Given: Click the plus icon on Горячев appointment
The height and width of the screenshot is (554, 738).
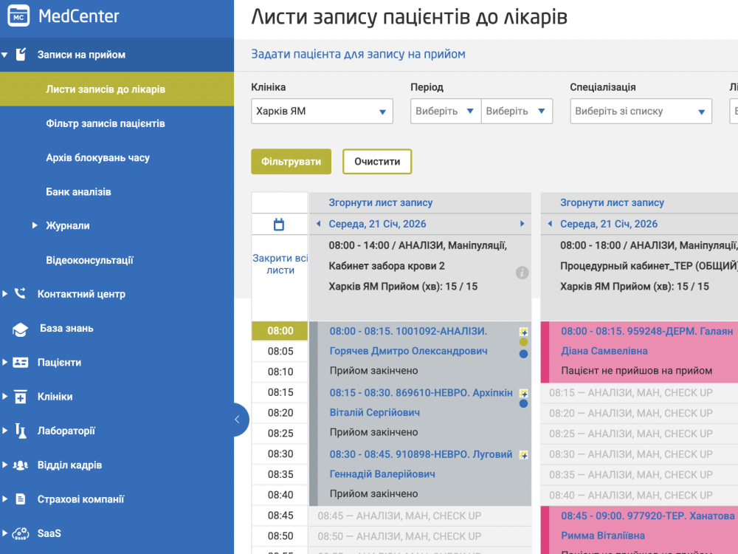Looking at the screenshot, I should click(x=523, y=331).
